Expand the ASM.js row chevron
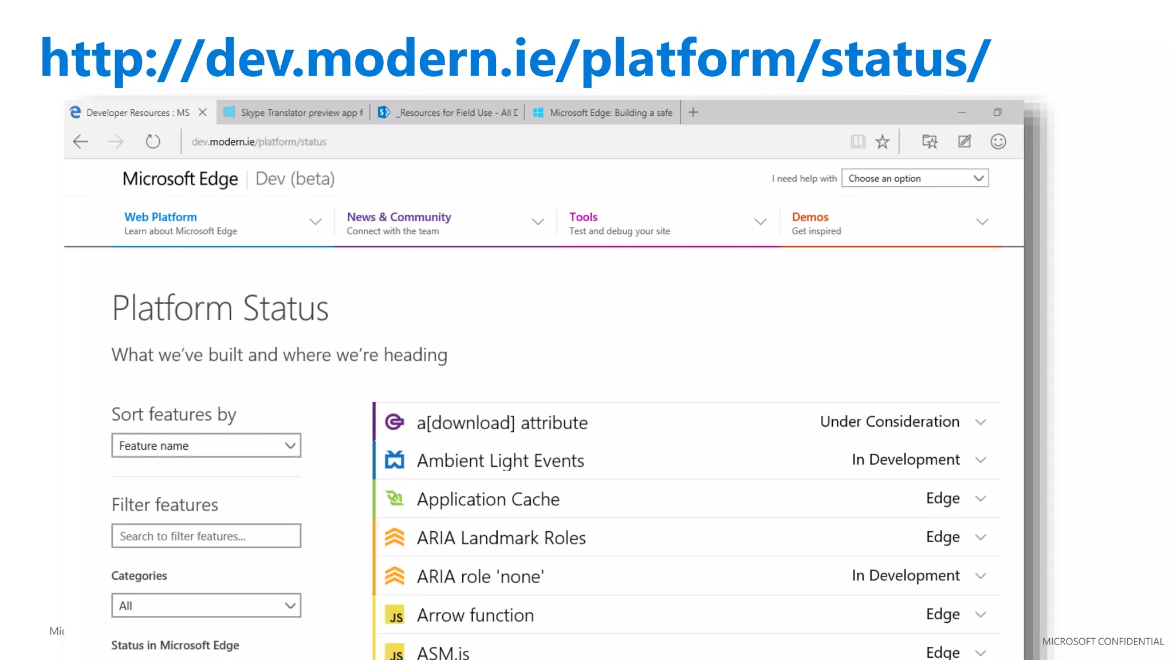 981,653
